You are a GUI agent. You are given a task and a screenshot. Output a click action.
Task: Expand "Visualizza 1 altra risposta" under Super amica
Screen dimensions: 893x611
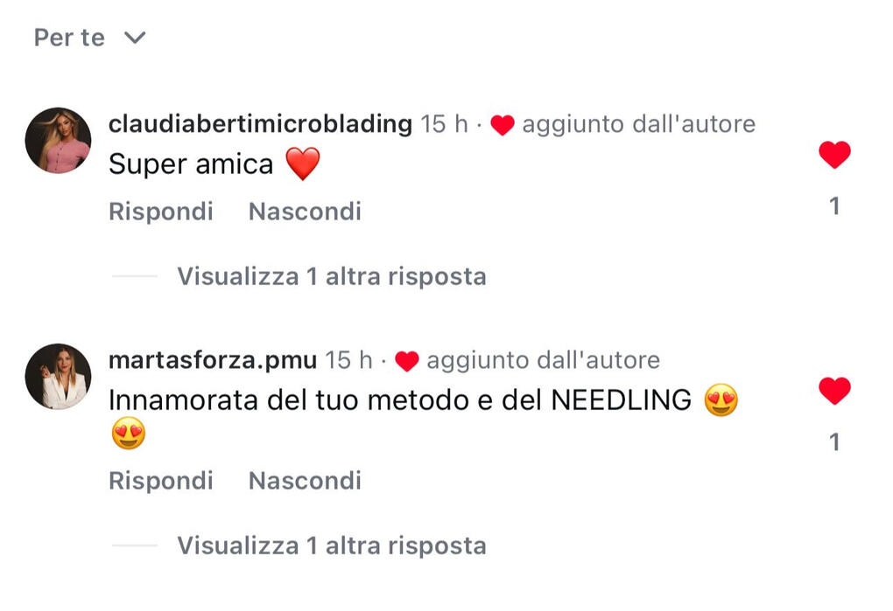tap(332, 277)
